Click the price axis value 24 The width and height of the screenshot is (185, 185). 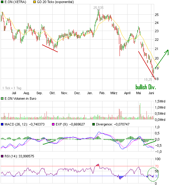click(x=157, y=23)
